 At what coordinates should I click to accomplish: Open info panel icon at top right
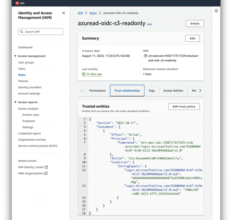coord(216,11)
